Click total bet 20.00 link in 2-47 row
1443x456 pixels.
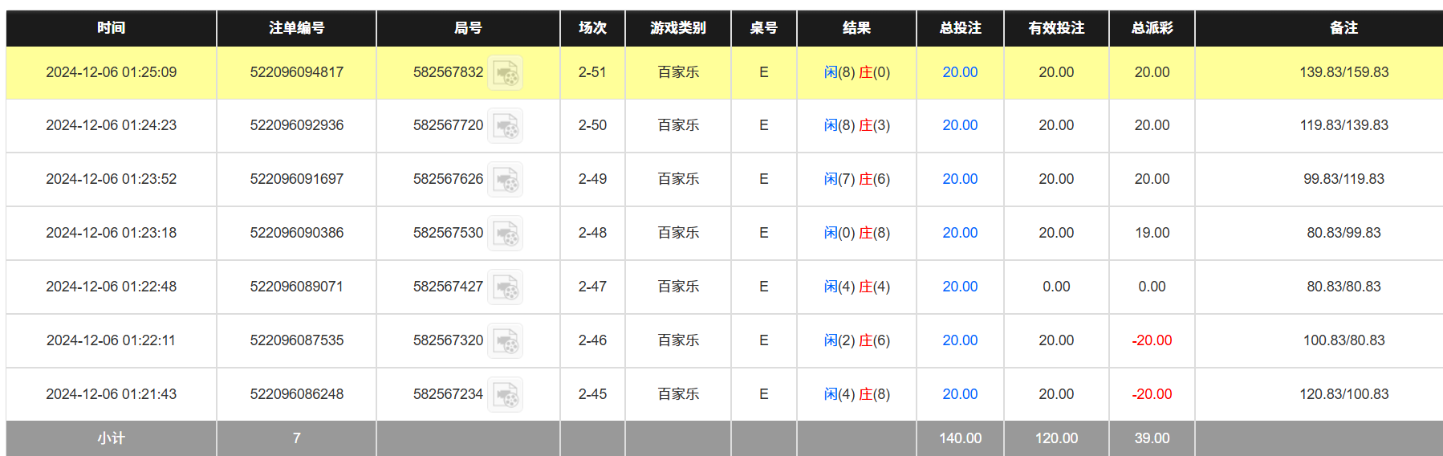(960, 287)
